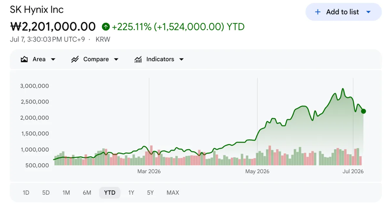Expand the Area chart type dropdown arrow
The image size is (390, 207).
[53, 59]
